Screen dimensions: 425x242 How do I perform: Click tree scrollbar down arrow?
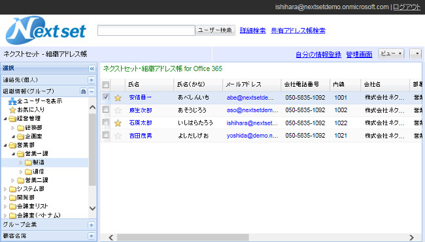pos(92,208)
